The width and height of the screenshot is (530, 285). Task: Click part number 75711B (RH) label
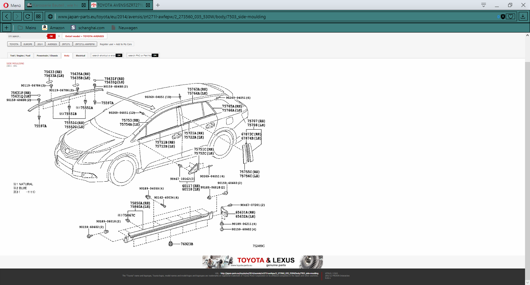click(x=165, y=142)
